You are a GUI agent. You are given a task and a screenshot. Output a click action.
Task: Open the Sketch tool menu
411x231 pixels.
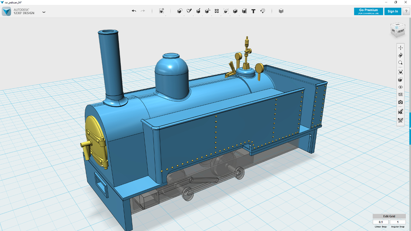tap(189, 11)
